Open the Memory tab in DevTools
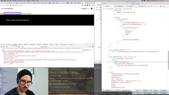169x95 pixels. tap(39, 45)
